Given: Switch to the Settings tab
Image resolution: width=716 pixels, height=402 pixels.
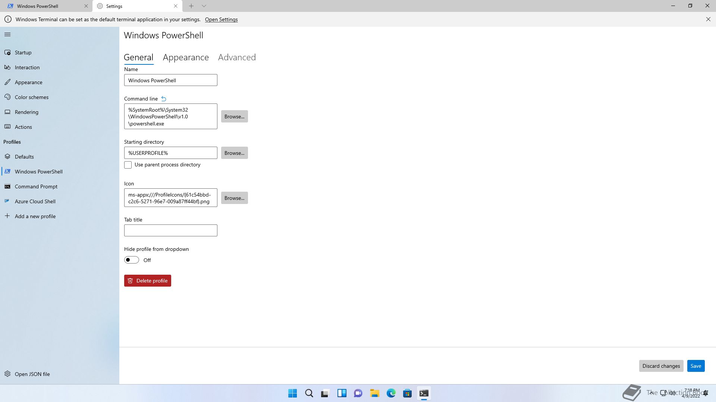Looking at the screenshot, I should pyautogui.click(x=137, y=6).
